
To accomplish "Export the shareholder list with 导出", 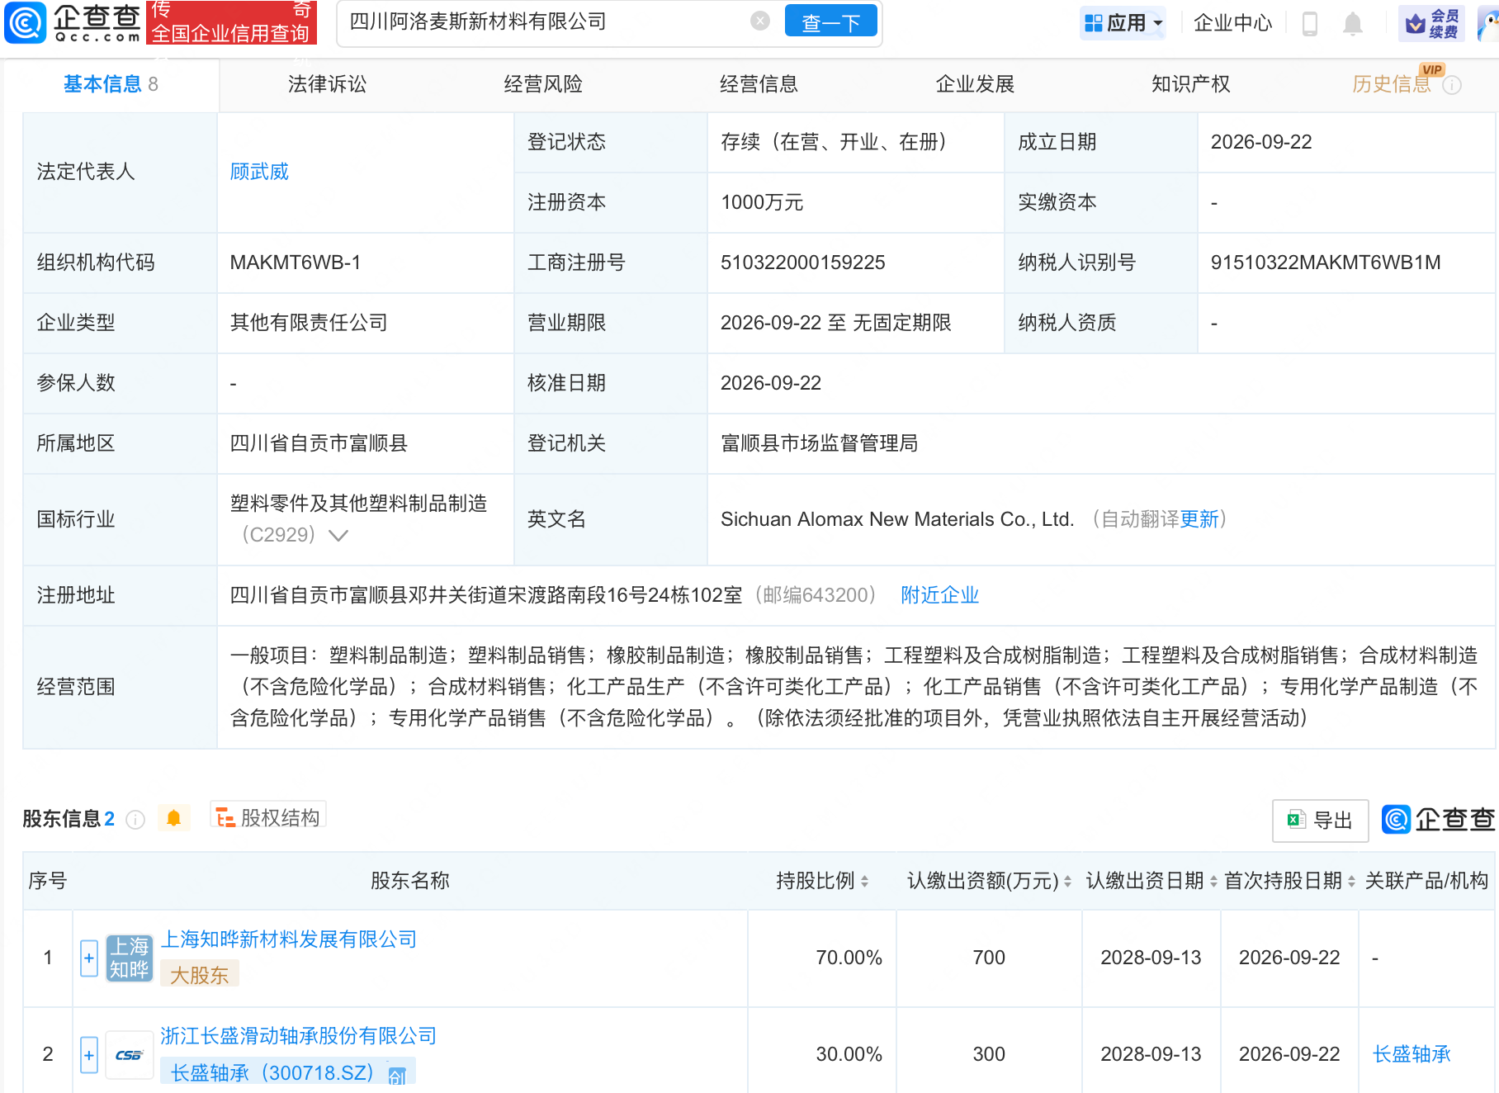I will (x=1320, y=820).
